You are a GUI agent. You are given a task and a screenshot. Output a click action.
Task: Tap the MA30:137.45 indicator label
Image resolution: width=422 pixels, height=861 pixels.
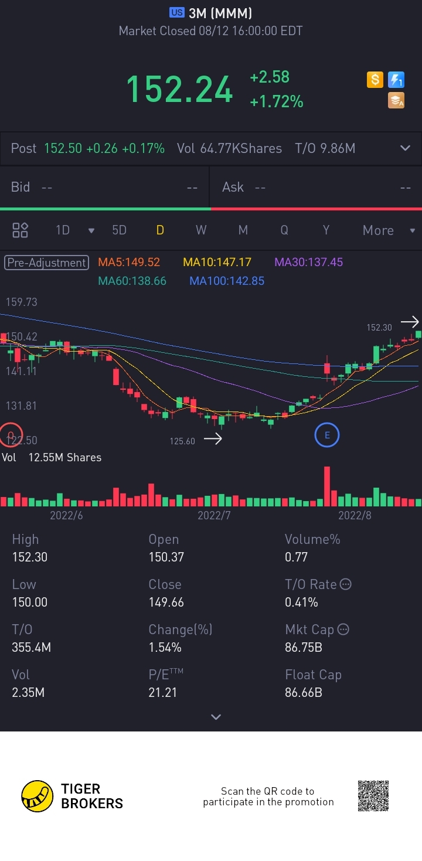point(309,262)
